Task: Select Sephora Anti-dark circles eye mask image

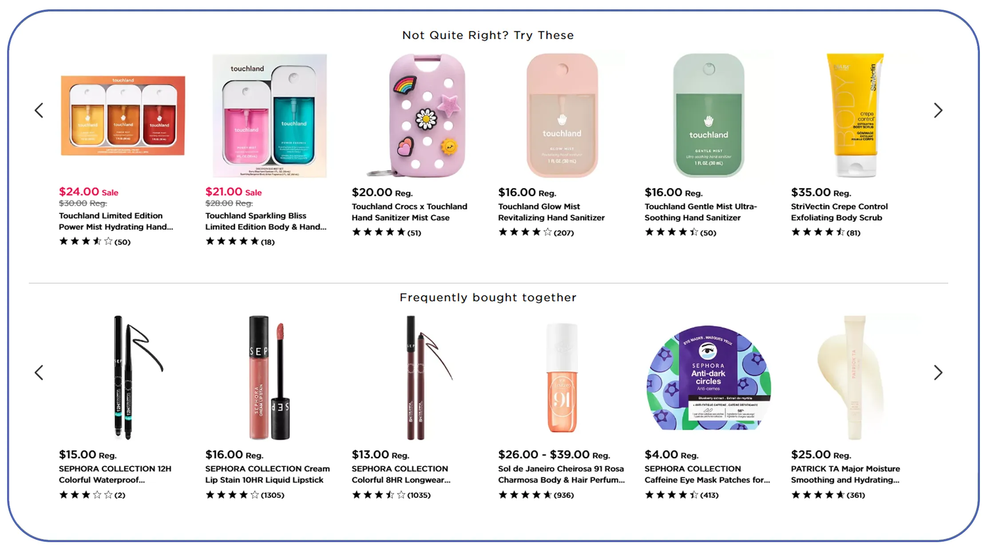Action: (x=709, y=378)
